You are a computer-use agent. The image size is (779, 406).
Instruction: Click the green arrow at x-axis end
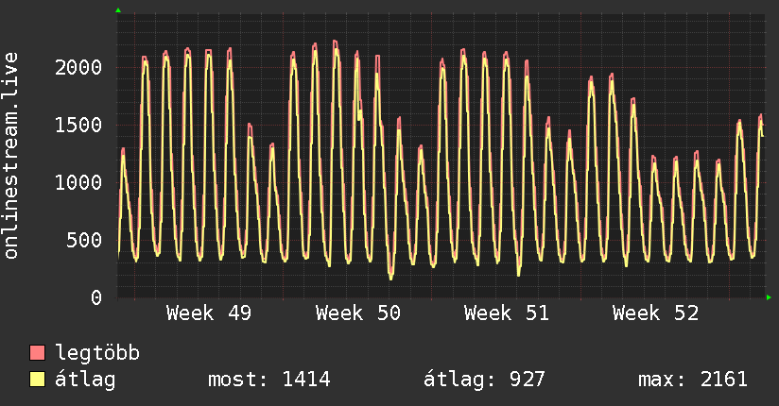[769, 297]
